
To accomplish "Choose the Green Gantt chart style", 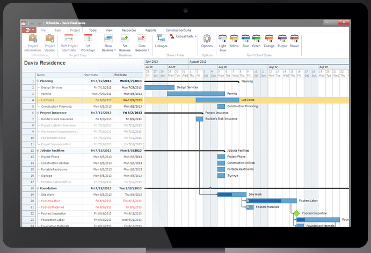I will (257, 41).
